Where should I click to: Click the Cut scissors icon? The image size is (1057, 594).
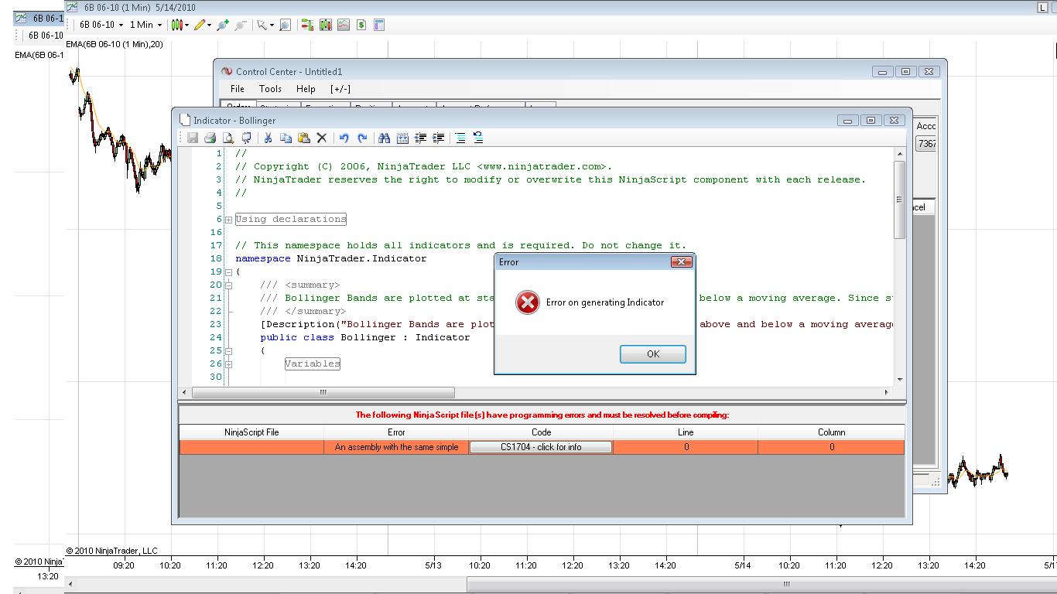[x=268, y=138]
